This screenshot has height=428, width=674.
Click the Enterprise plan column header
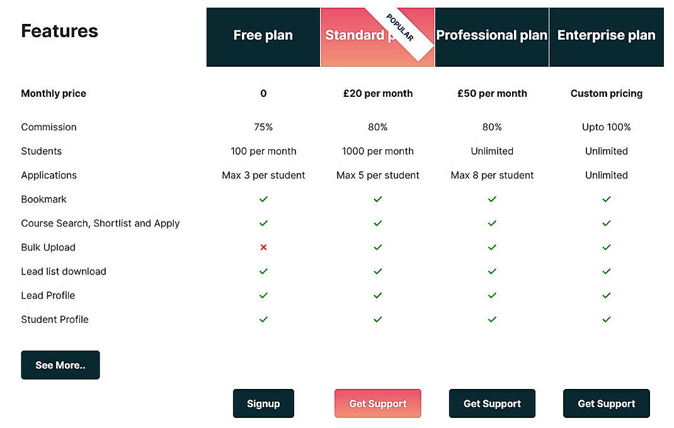[606, 36]
